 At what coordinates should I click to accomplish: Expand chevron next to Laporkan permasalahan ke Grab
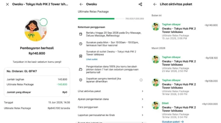click(x=142, y=115)
